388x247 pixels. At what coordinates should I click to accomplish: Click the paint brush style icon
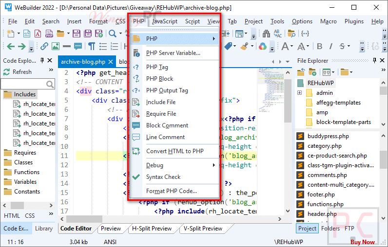[244, 46]
